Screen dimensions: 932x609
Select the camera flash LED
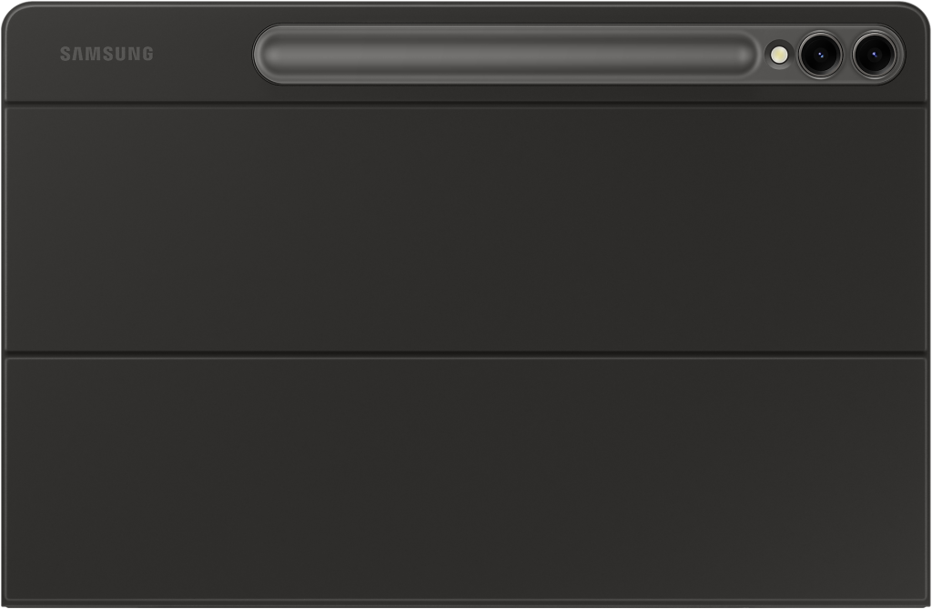[778, 55]
